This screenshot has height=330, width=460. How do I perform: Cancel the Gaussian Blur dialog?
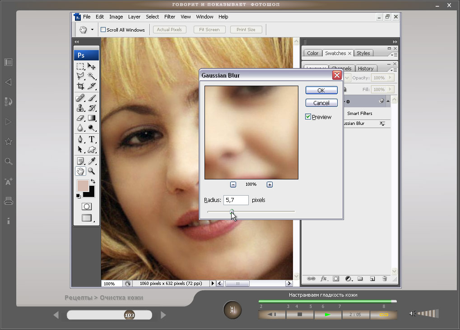[x=321, y=103]
